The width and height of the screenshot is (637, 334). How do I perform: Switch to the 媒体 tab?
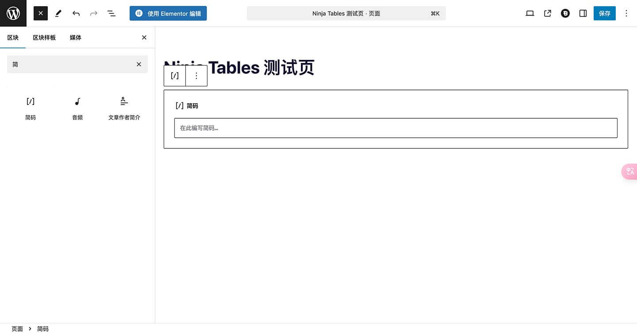(x=76, y=38)
